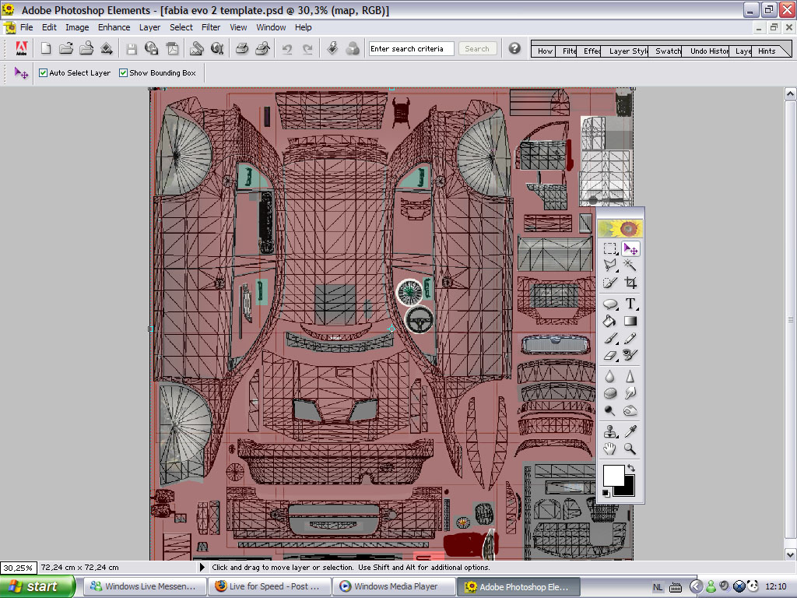The width and height of the screenshot is (797, 598).
Task: Toggle the Auto Select Layer checkbox
Action: pyautogui.click(x=44, y=73)
